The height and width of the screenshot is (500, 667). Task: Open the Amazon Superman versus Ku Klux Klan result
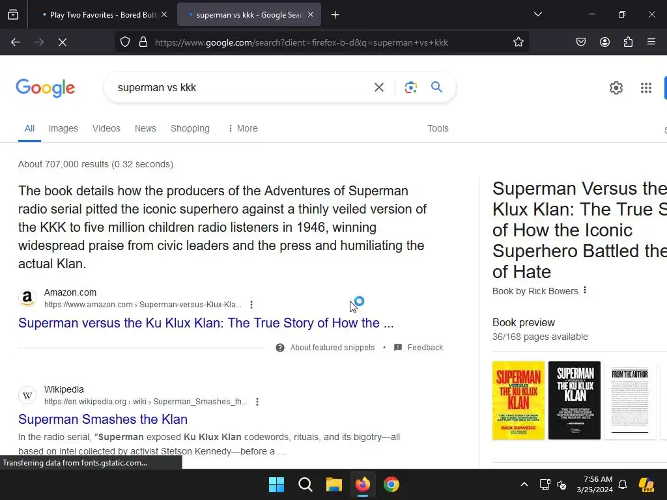point(206,323)
